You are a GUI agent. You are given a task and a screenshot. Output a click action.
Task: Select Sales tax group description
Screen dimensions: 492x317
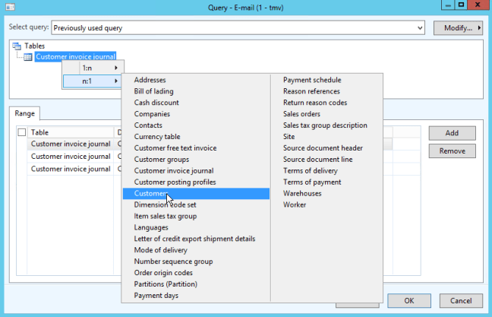(325, 125)
